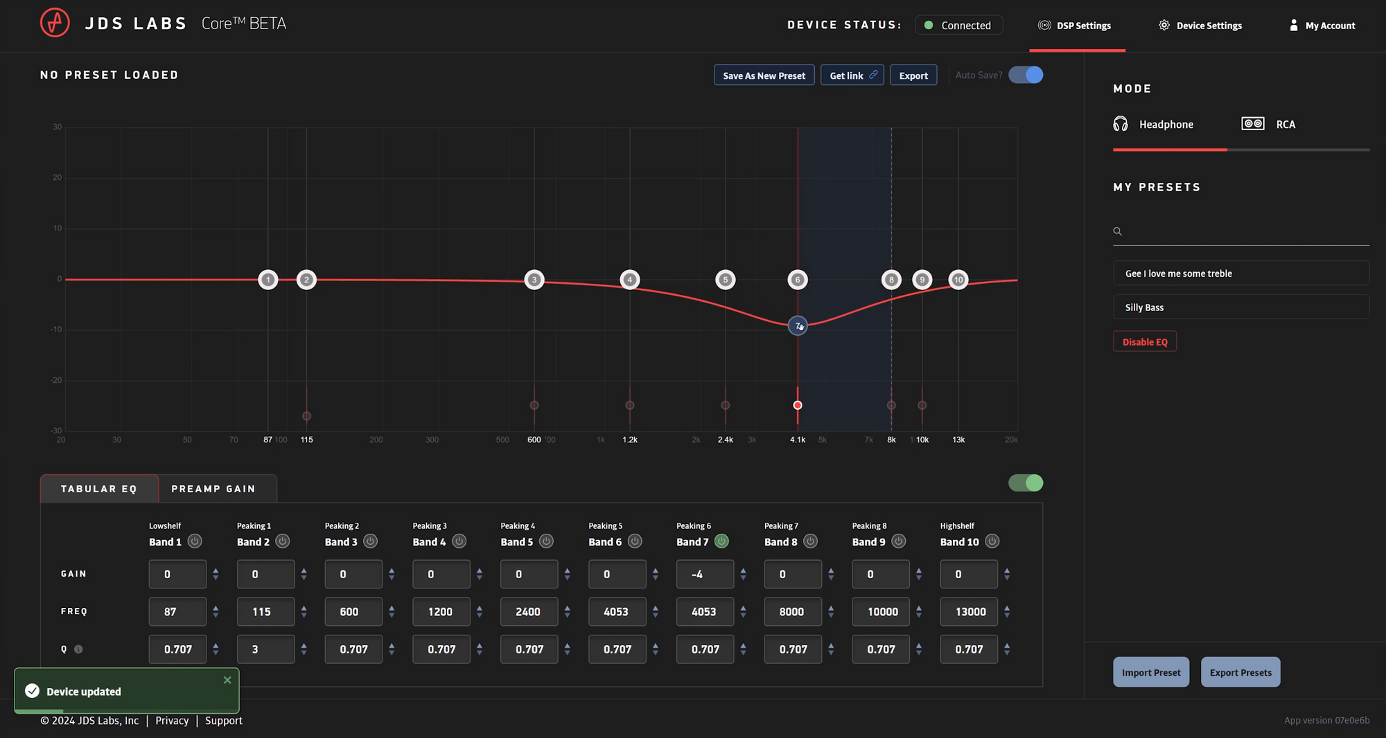This screenshot has height=738, width=1386.
Task: Click Save As New Preset button
Action: pos(764,75)
